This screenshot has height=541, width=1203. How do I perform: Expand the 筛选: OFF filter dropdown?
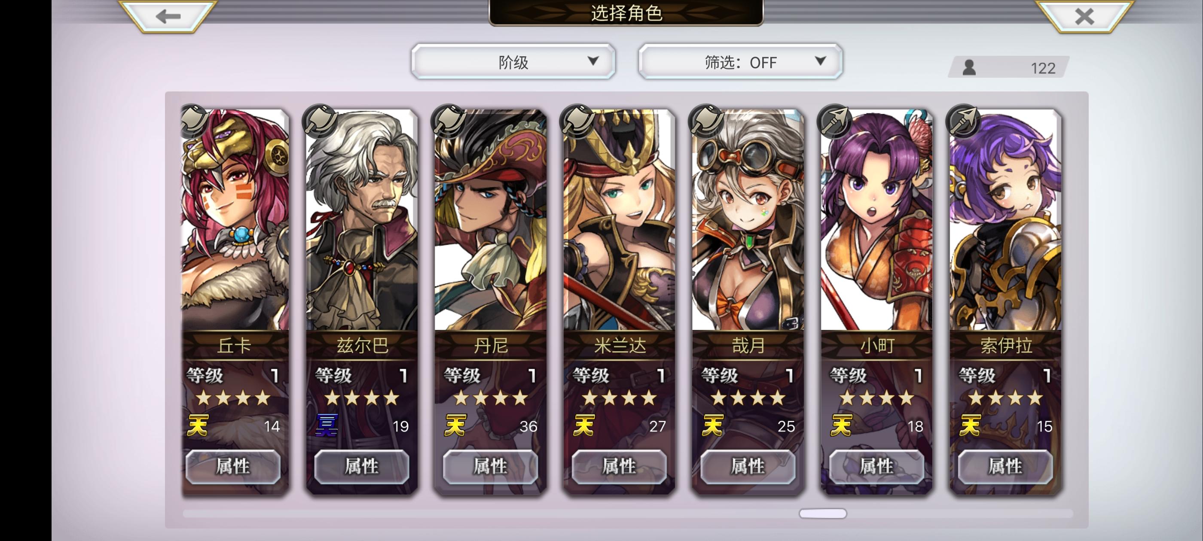point(740,62)
